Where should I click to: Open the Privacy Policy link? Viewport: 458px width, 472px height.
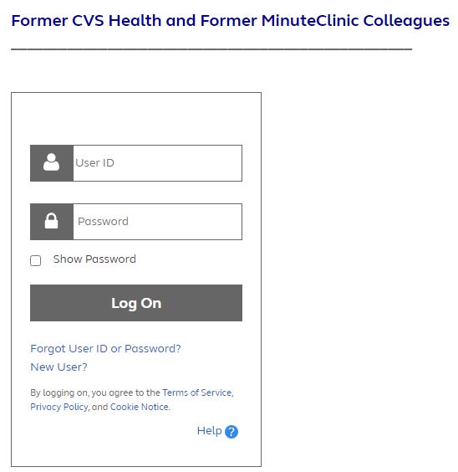[x=59, y=407]
